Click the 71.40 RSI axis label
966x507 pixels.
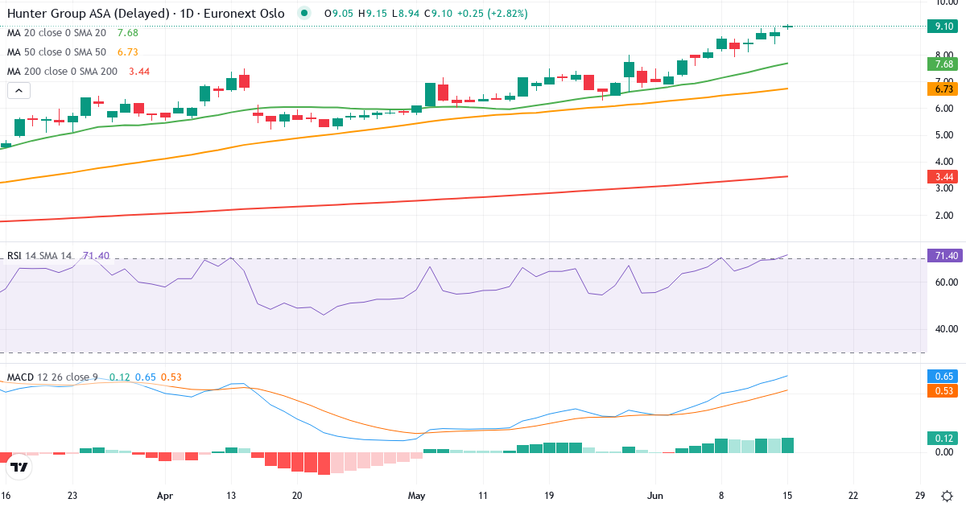[x=944, y=255]
